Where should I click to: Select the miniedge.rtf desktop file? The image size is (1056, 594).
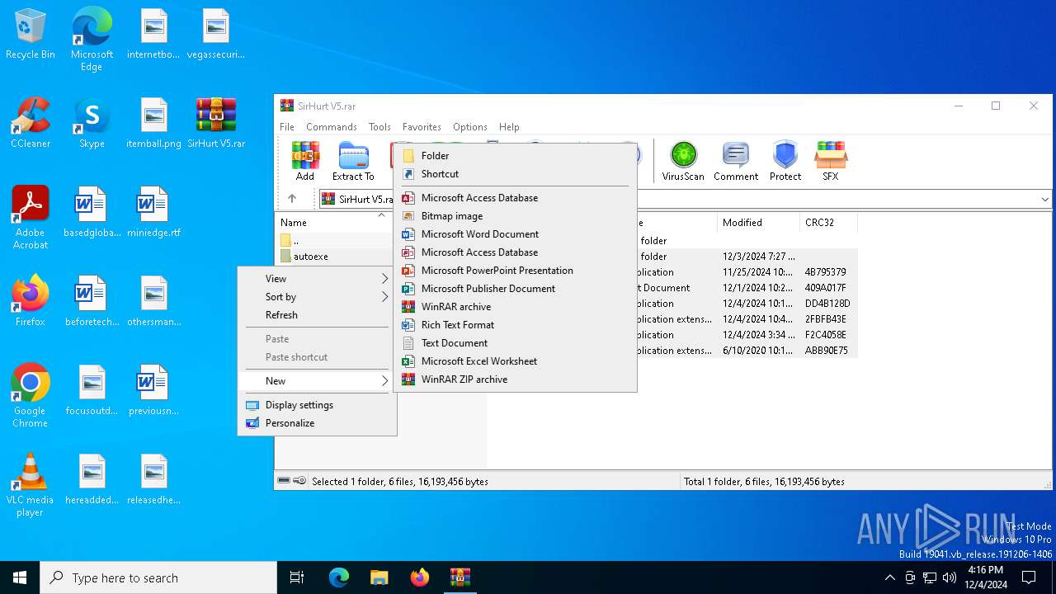coord(153,212)
